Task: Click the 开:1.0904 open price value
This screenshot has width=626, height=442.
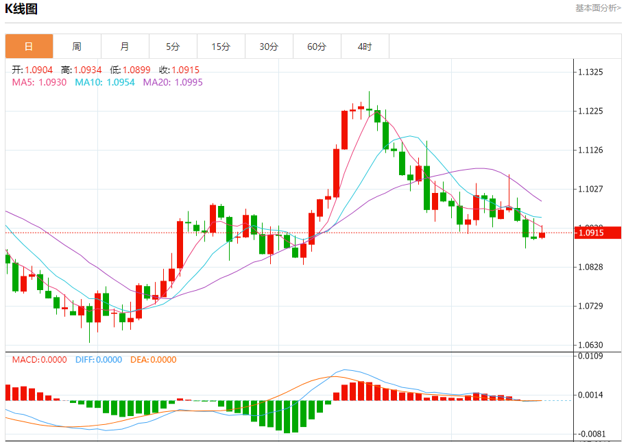Action: coord(32,70)
